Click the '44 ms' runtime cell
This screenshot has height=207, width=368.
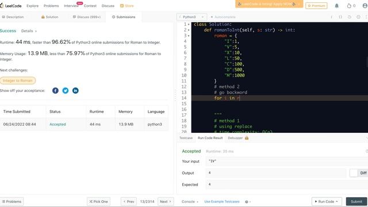point(95,124)
